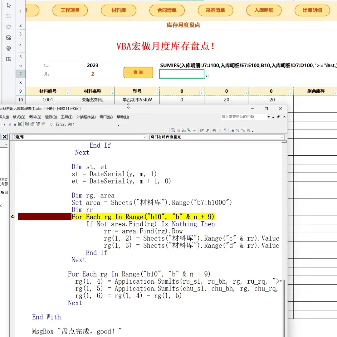Run the macro with the Run Sub button
This screenshot has height=337, width=337.
coord(4,124)
